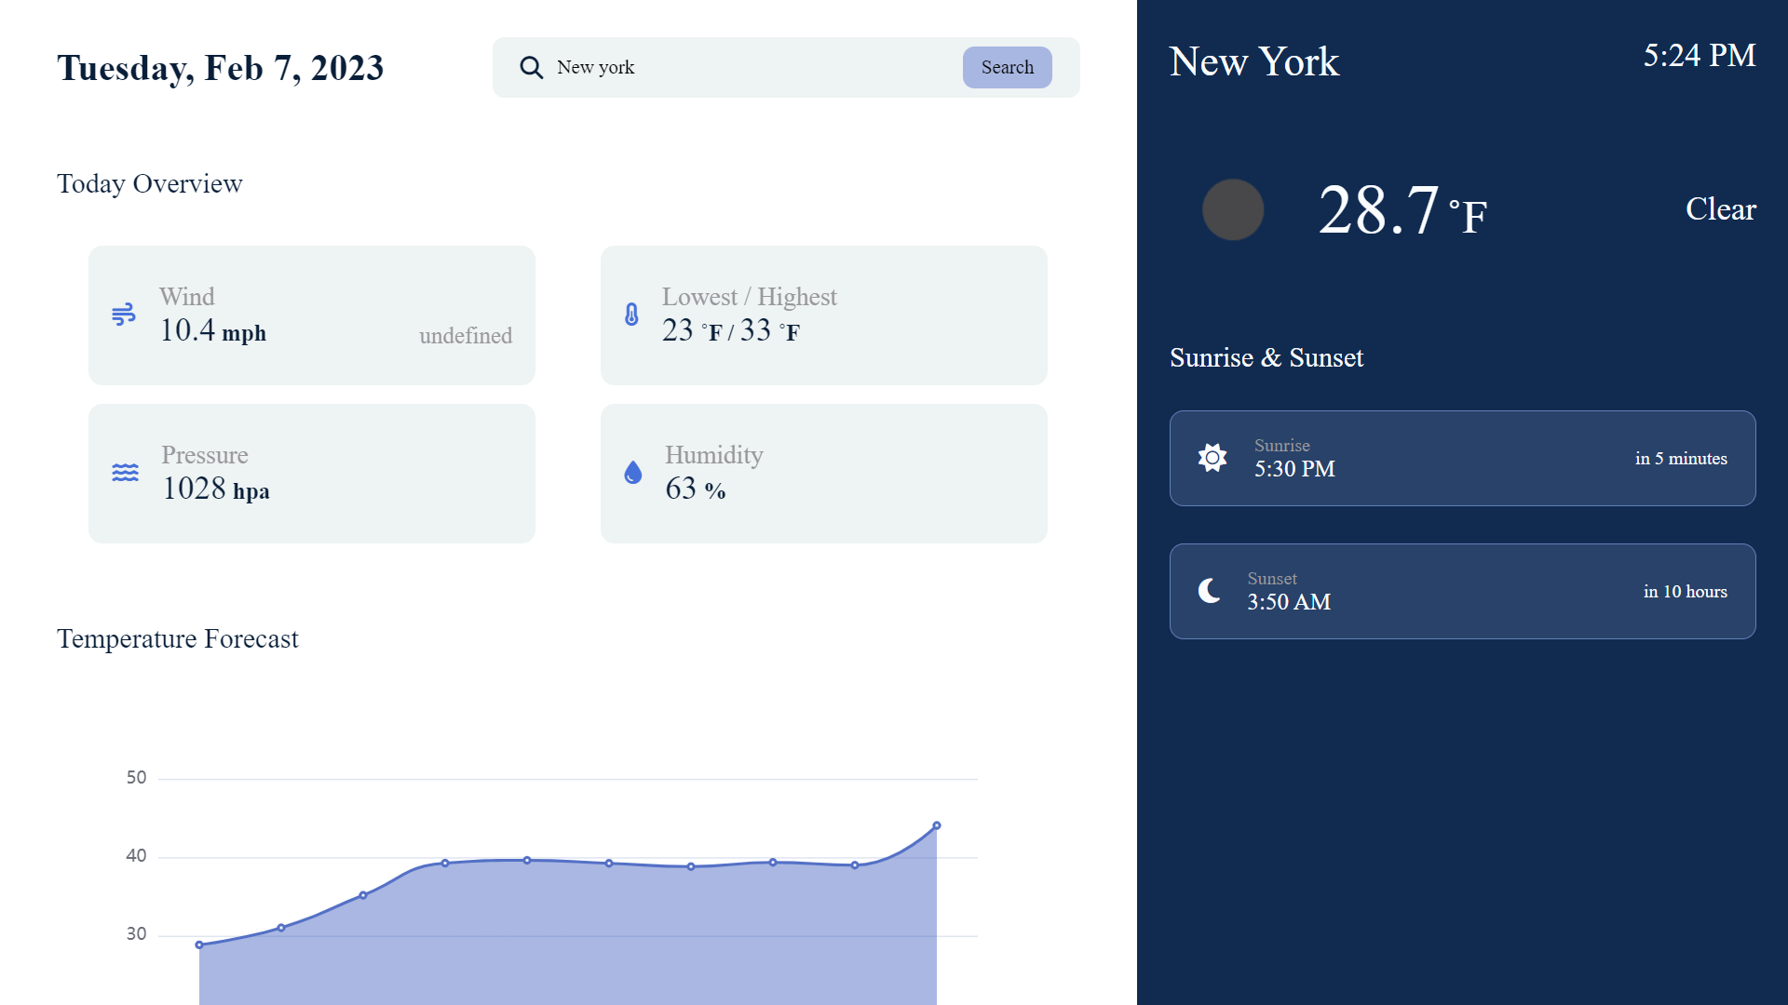Click the Humidity label
This screenshot has width=1788, height=1005.
pyautogui.click(x=714, y=455)
